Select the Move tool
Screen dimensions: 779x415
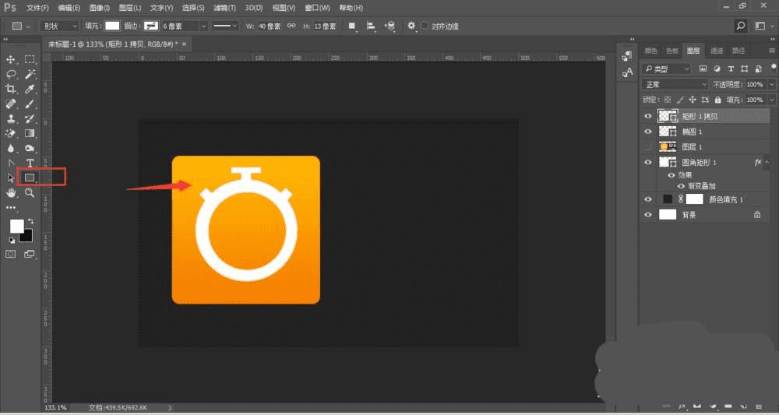12,59
